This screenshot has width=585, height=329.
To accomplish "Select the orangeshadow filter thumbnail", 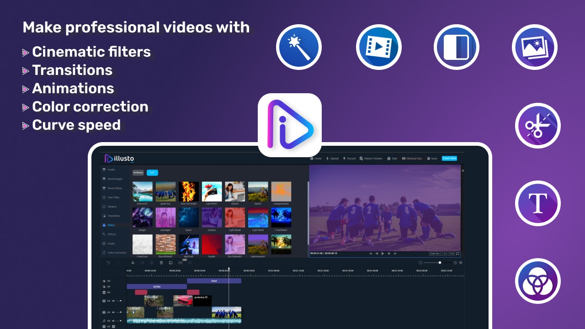I will point(281,192).
